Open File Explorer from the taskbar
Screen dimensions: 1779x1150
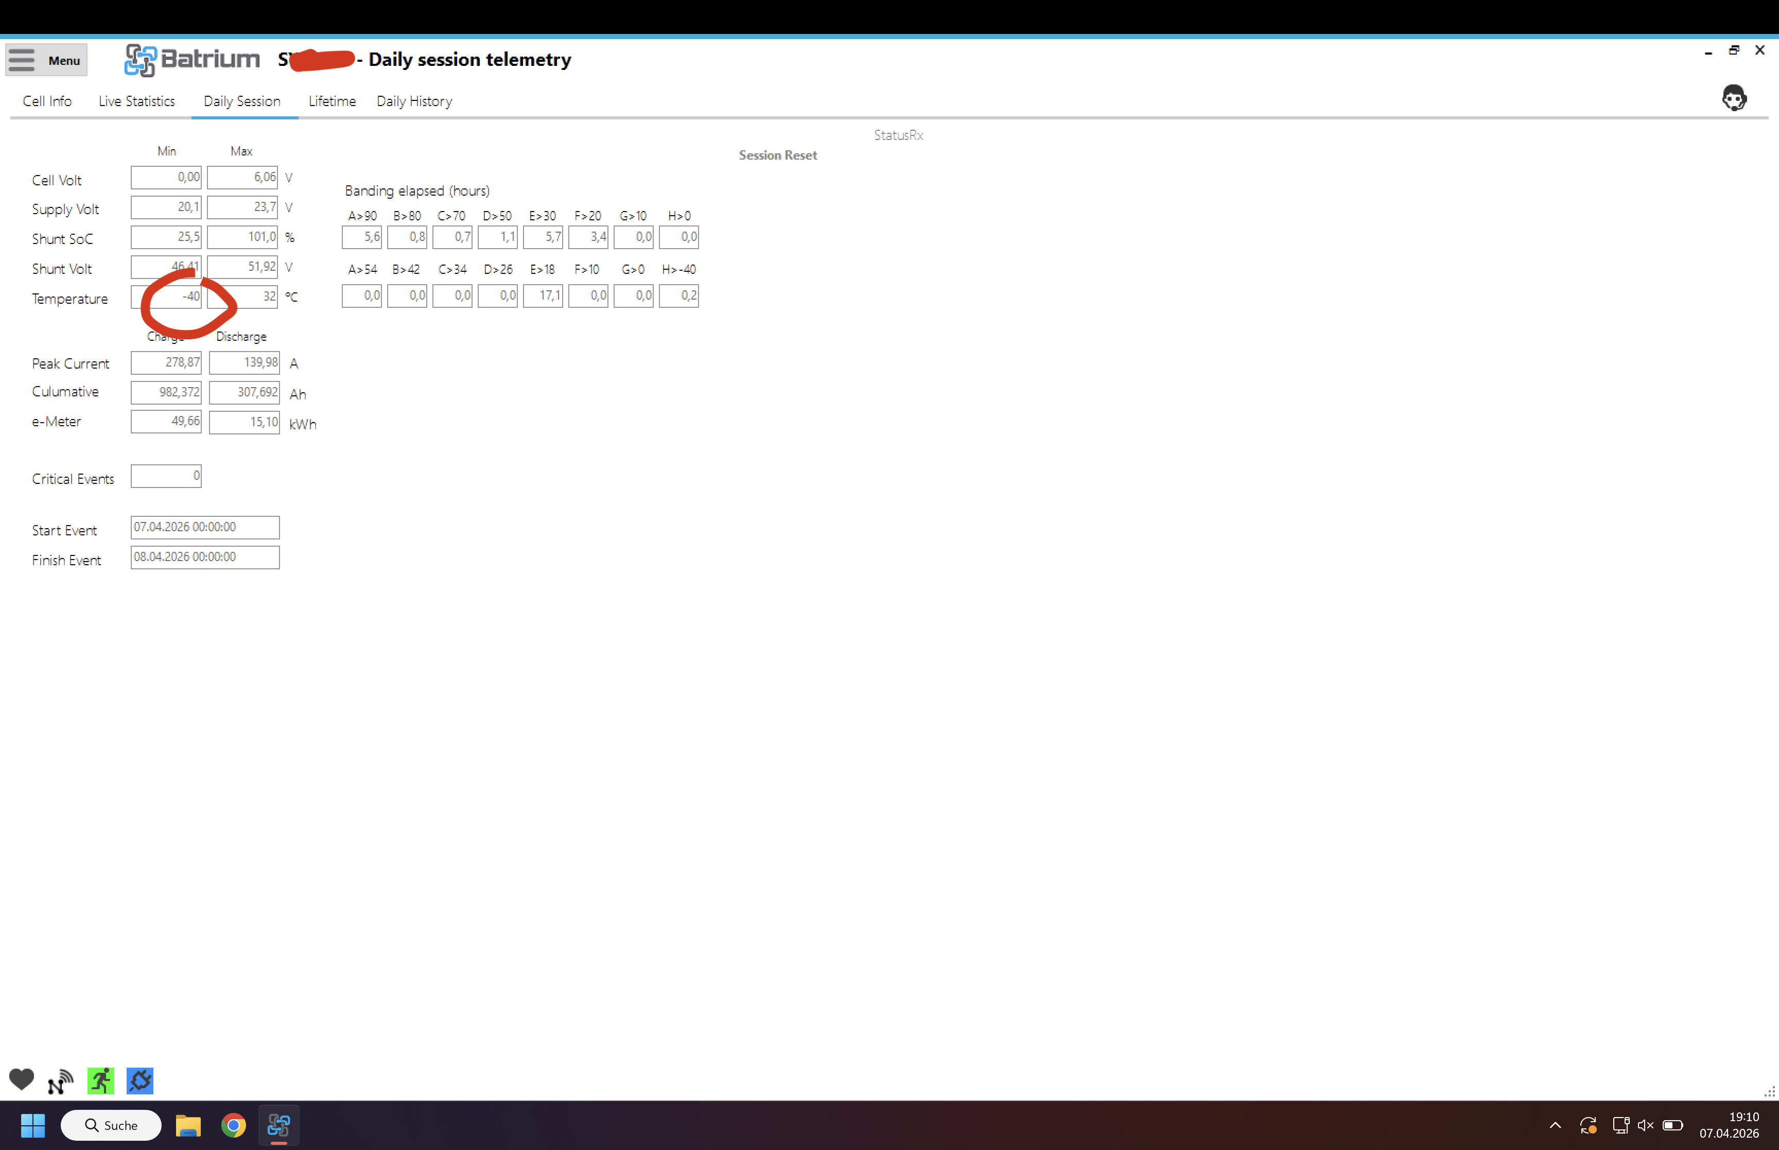[x=187, y=1125]
